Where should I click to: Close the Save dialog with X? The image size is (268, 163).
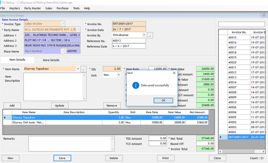pos(174,73)
